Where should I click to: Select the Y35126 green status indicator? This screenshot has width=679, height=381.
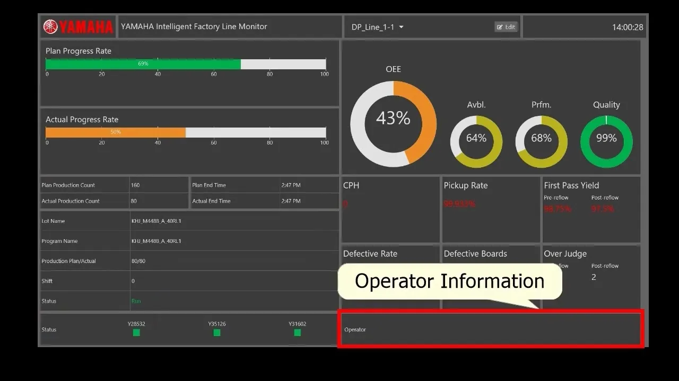click(217, 333)
